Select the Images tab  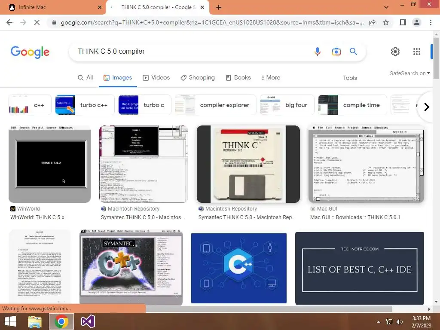tap(118, 78)
